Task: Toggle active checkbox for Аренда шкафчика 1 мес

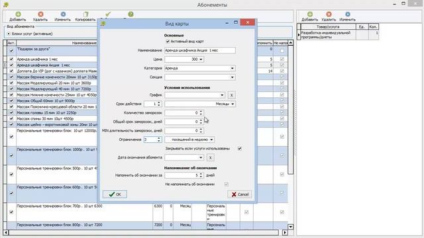Action: click(11, 59)
